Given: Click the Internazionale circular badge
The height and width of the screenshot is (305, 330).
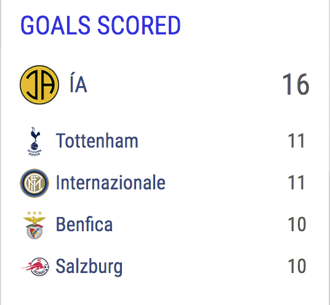Looking at the screenshot, I should pos(34,183).
